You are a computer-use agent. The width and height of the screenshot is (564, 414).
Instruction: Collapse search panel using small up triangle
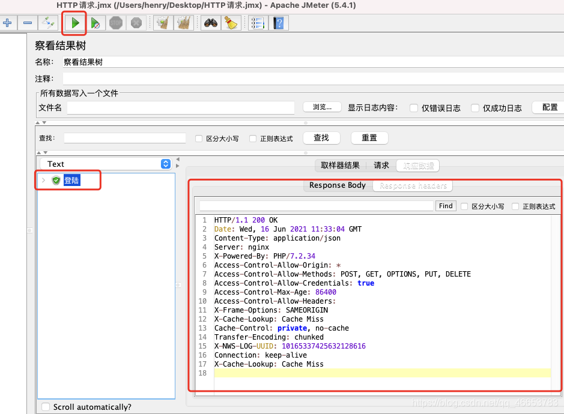(x=39, y=153)
